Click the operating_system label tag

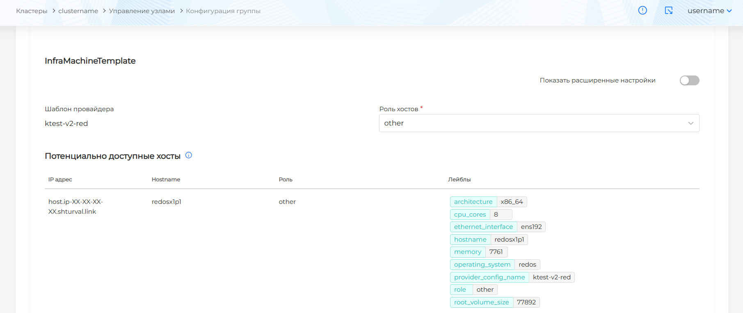[482, 265]
